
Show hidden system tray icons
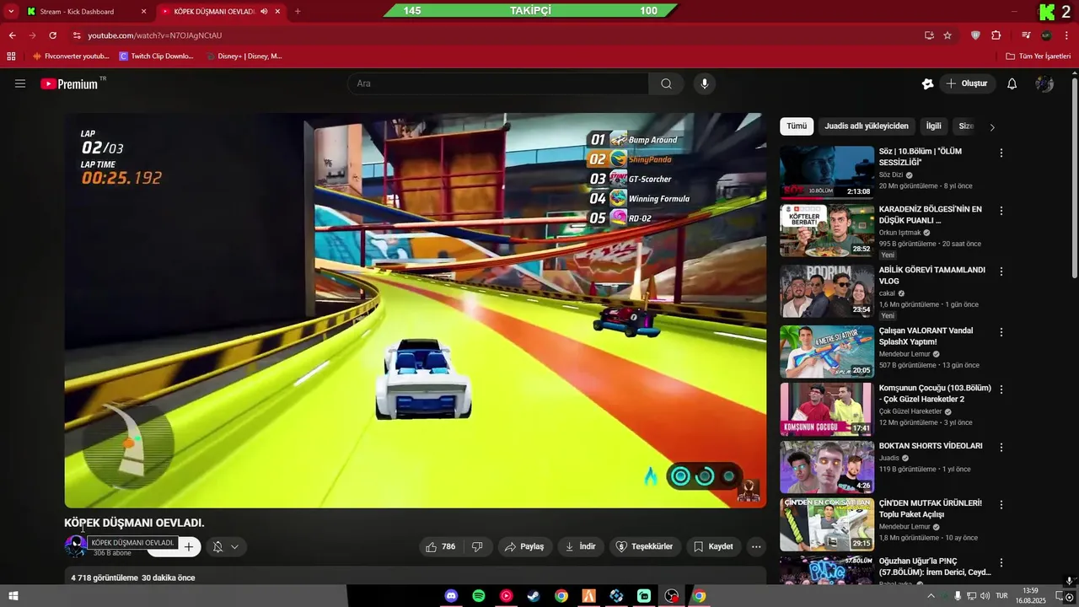click(x=931, y=596)
